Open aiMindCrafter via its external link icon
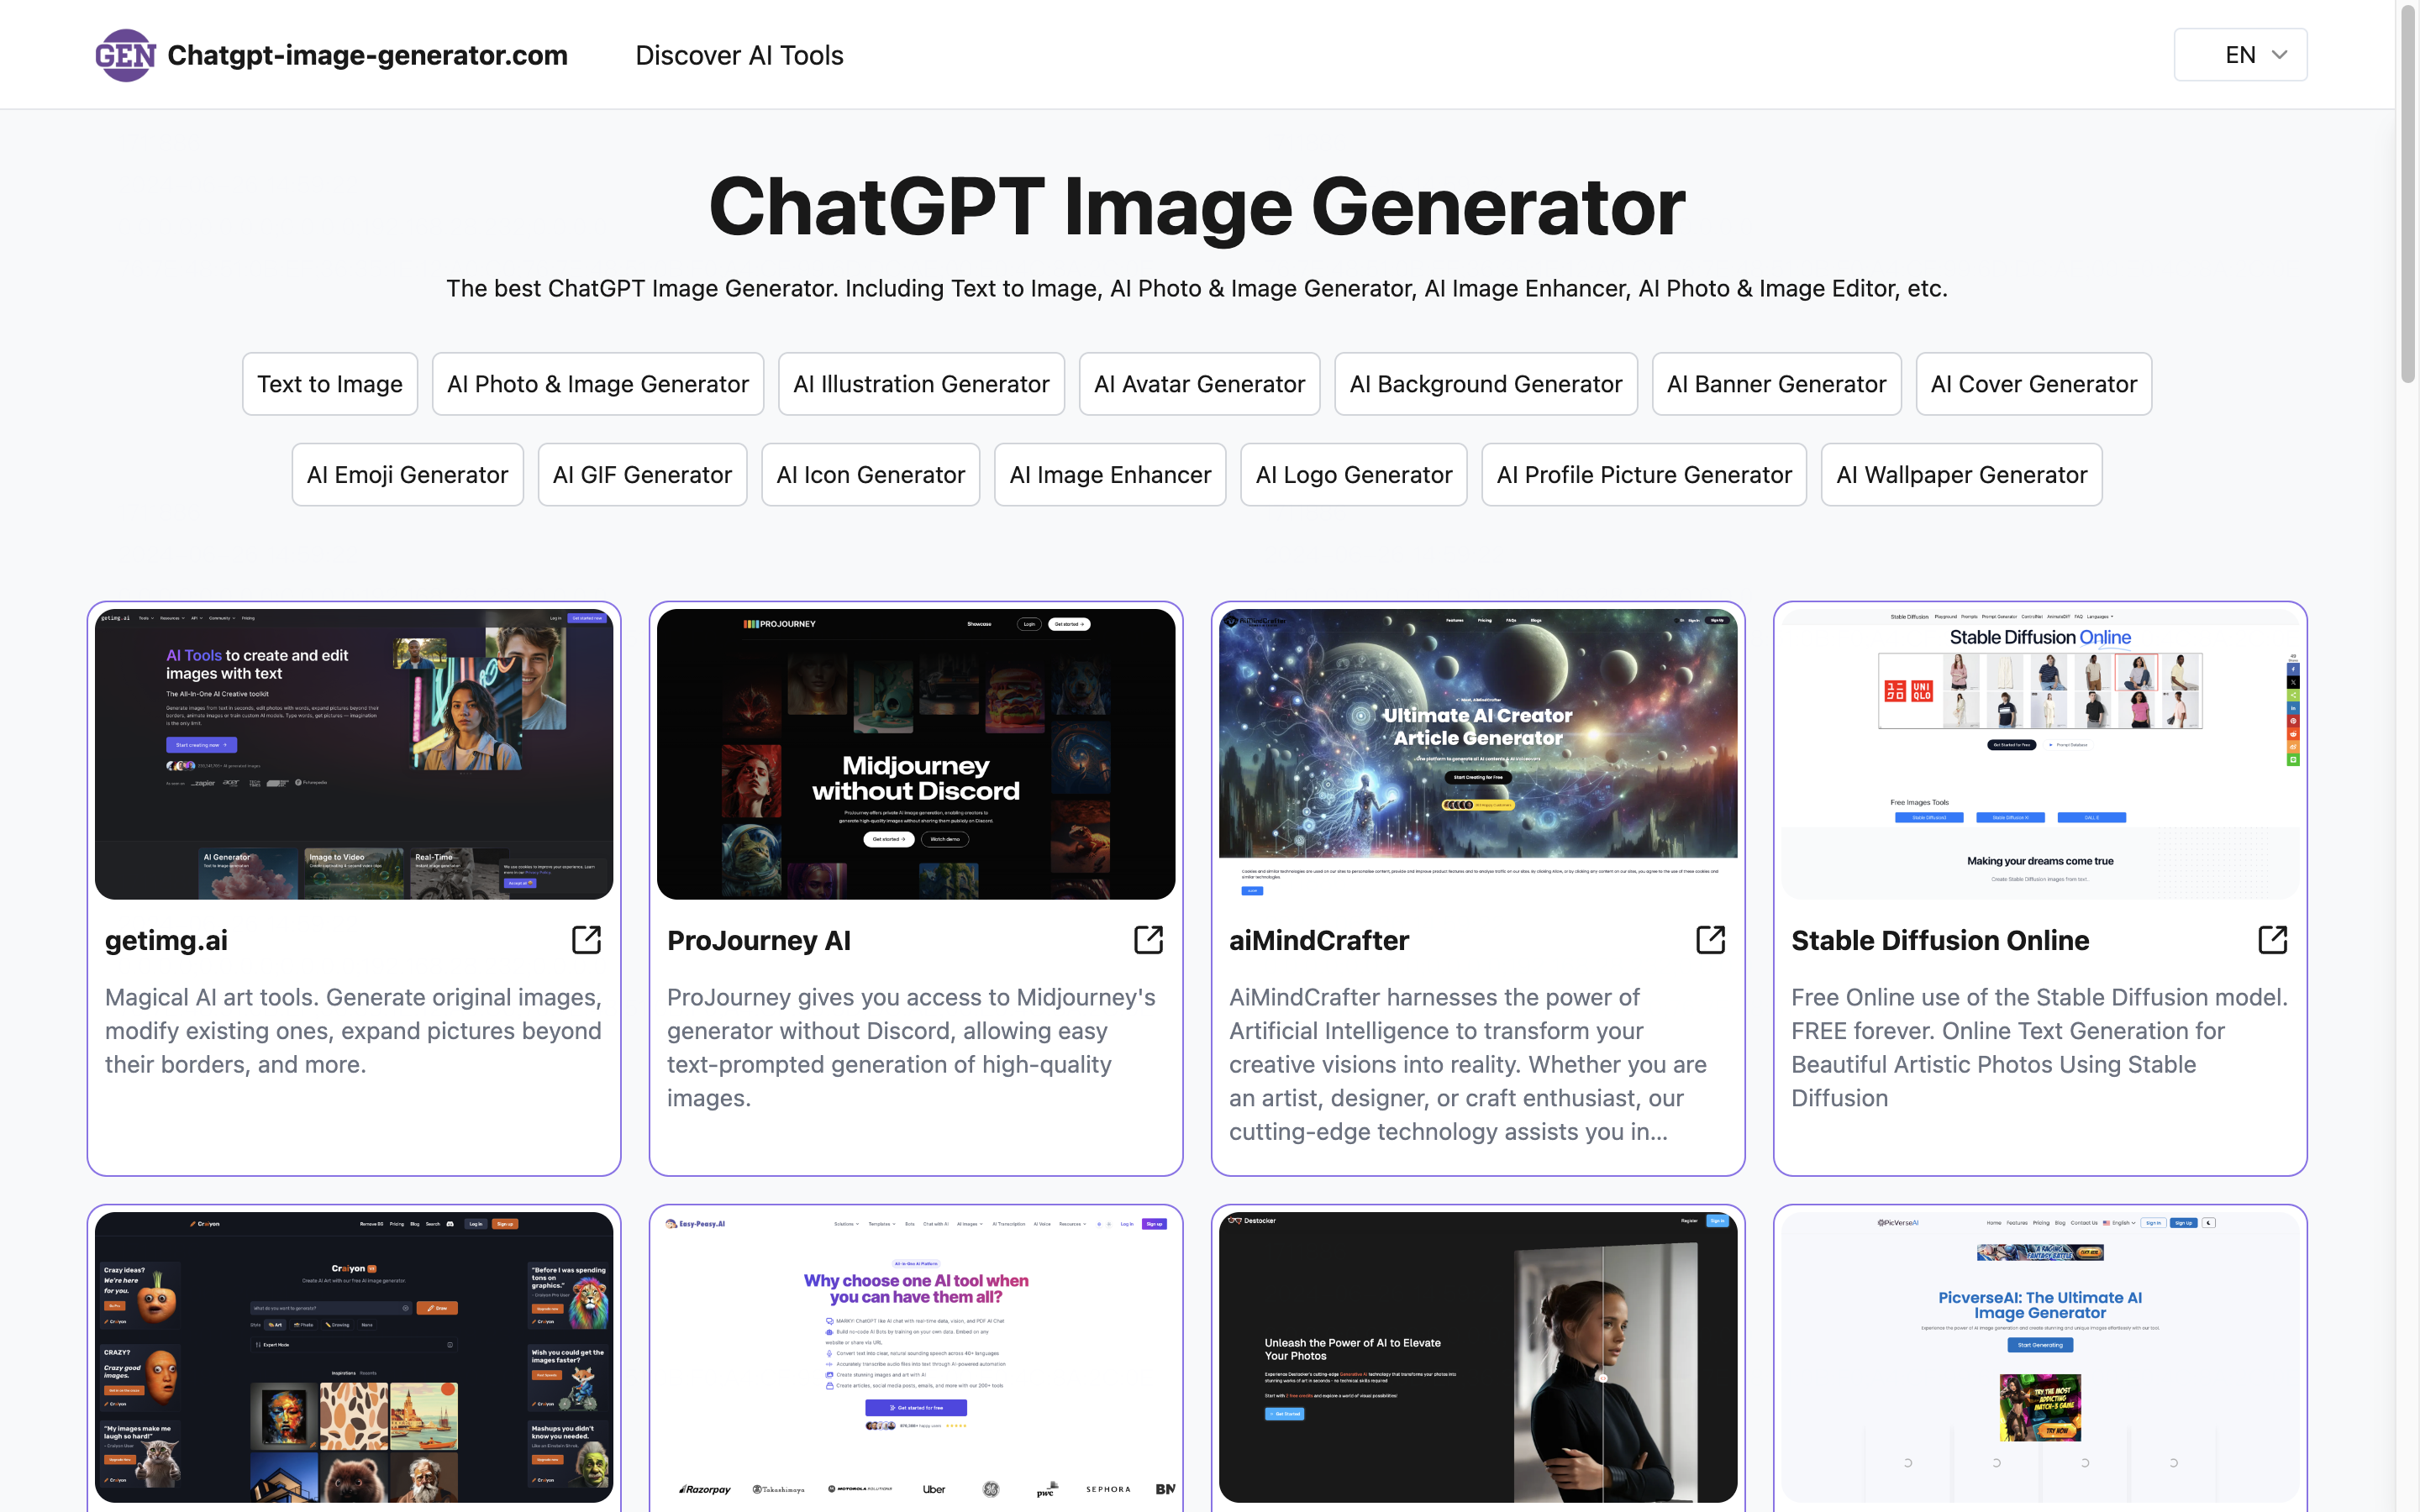The width and height of the screenshot is (2420, 1512). click(1711, 940)
